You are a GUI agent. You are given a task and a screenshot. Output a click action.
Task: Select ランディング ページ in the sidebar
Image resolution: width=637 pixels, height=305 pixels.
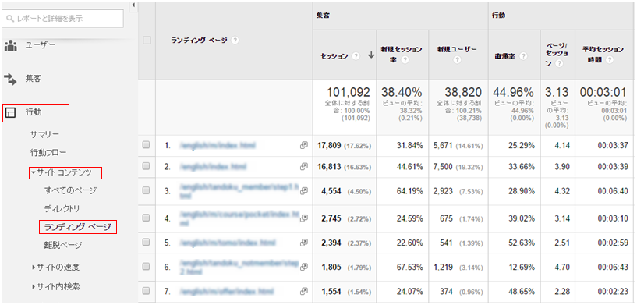pos(78,227)
